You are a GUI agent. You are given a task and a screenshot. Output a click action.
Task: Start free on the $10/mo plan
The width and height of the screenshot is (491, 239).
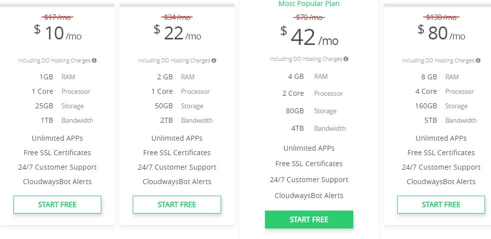tap(57, 205)
